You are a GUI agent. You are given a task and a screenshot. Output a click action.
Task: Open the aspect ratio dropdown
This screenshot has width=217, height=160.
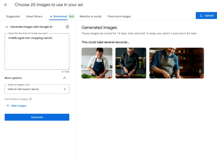37,89
